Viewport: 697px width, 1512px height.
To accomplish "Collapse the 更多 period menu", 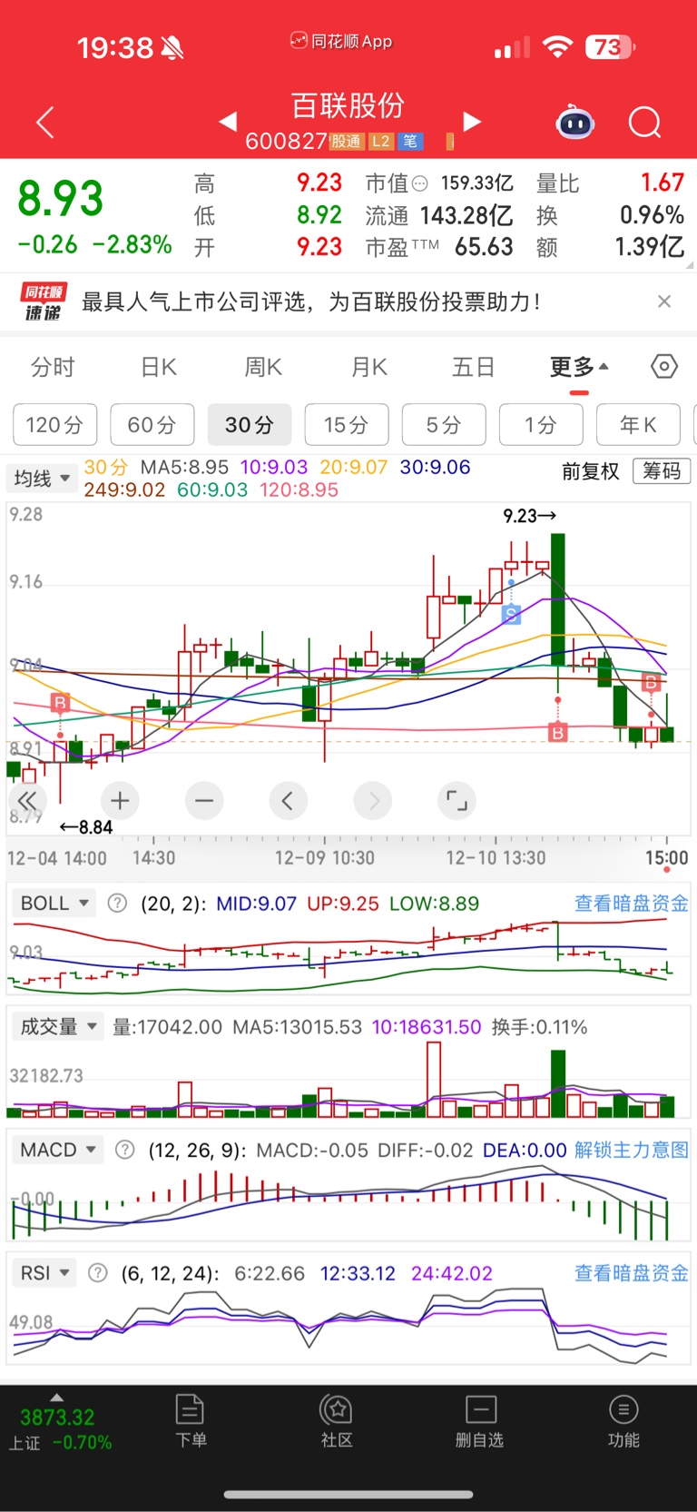I will (579, 368).
